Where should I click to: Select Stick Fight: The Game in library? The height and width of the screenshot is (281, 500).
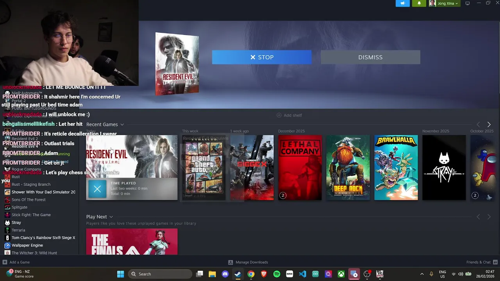click(31, 215)
